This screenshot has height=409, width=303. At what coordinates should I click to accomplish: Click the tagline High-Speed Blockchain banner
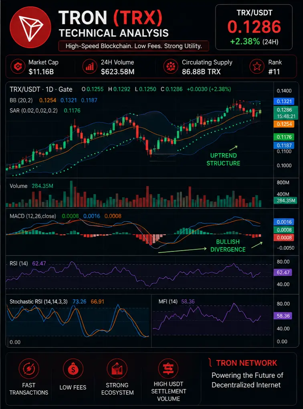point(133,46)
